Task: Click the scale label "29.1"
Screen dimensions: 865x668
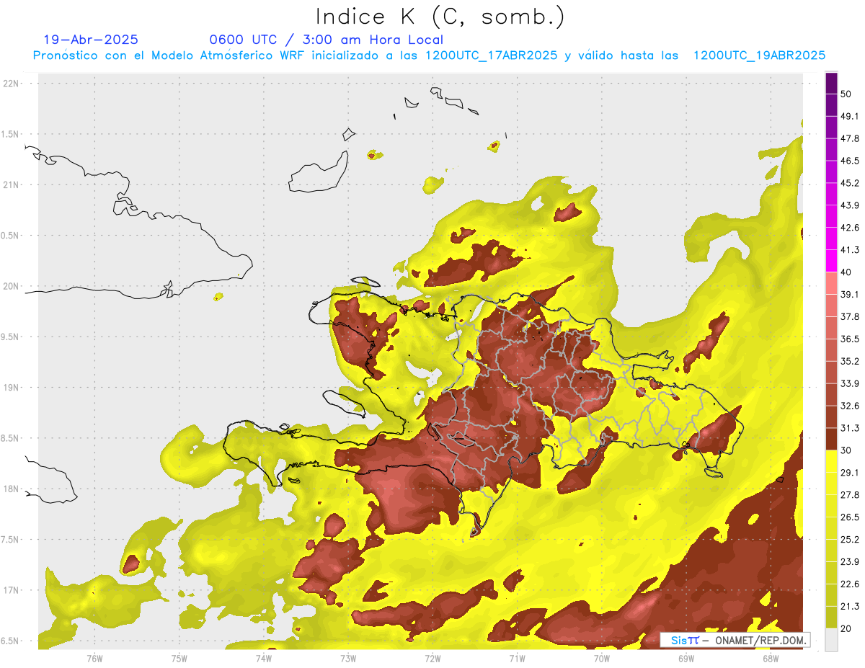Action: coord(850,473)
